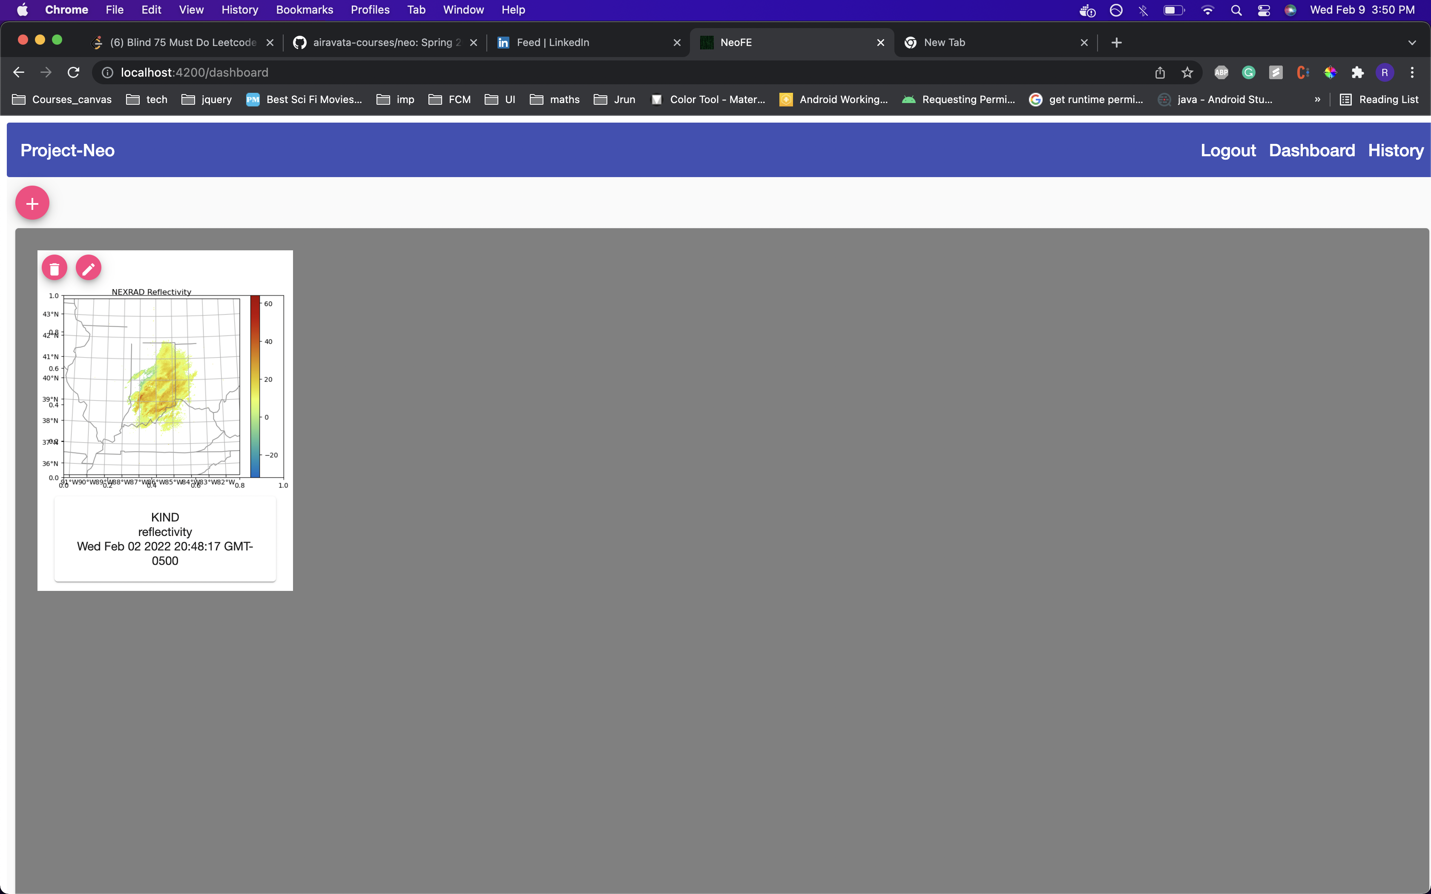Click the NEXRAD Reflectivity plot image

(165, 387)
